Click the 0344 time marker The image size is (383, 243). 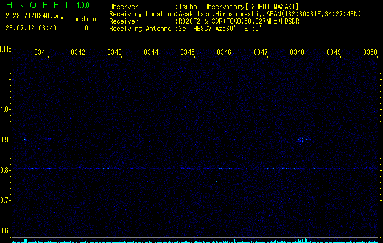(151, 53)
